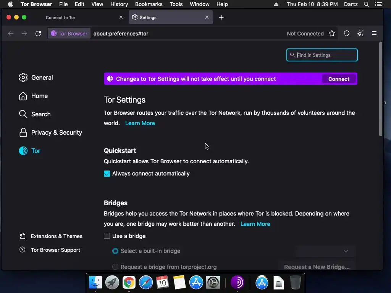Go to Search settings category
391x293 pixels.
(x=35, y=114)
